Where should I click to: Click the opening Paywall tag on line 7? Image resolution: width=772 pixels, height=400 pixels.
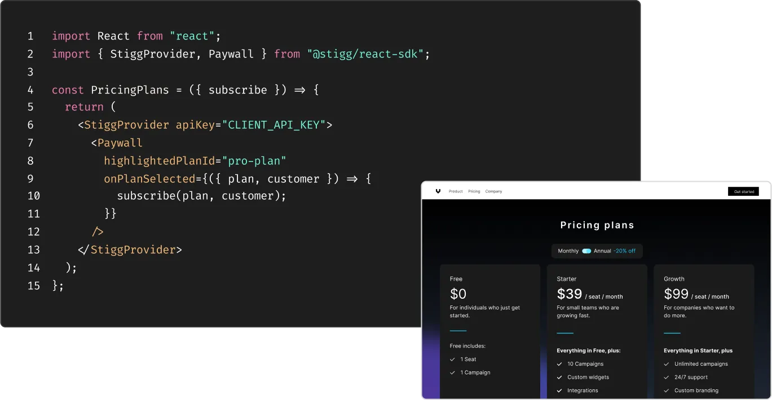tap(117, 143)
